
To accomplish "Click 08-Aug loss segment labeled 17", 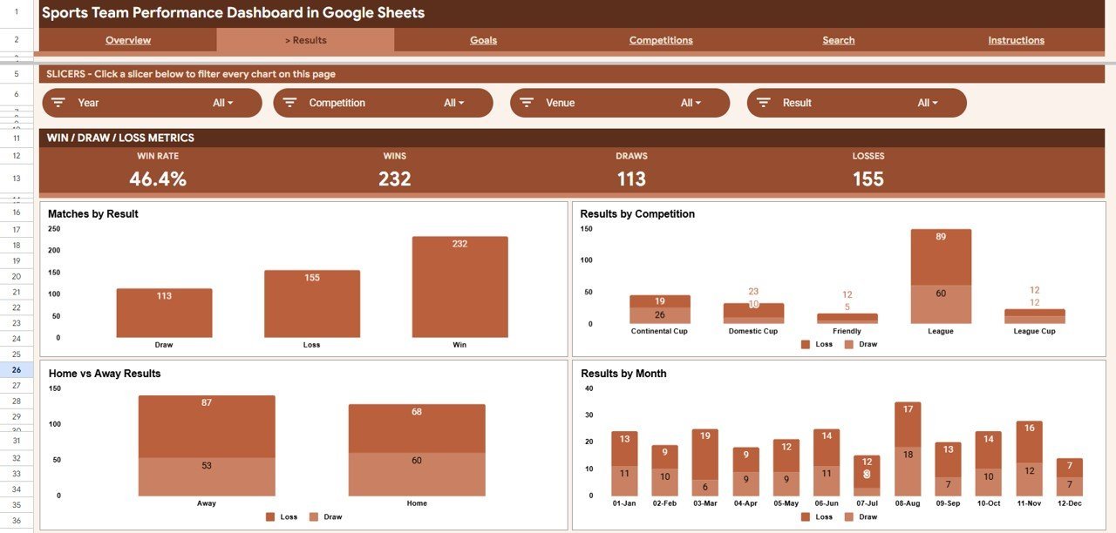I will (908, 425).
